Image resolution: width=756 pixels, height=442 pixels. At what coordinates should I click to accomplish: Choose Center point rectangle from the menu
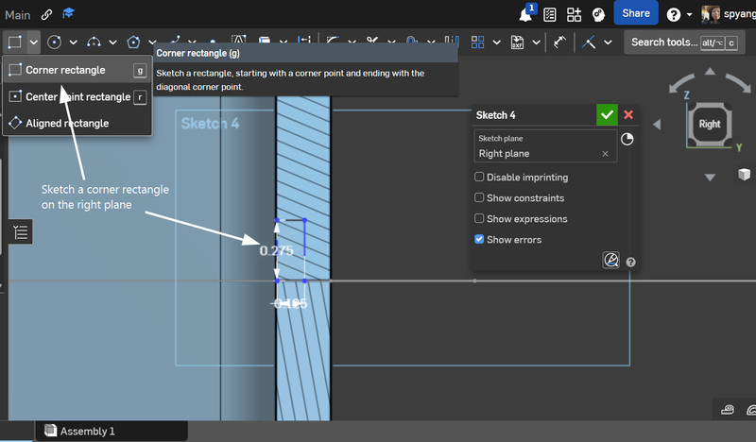tap(77, 97)
